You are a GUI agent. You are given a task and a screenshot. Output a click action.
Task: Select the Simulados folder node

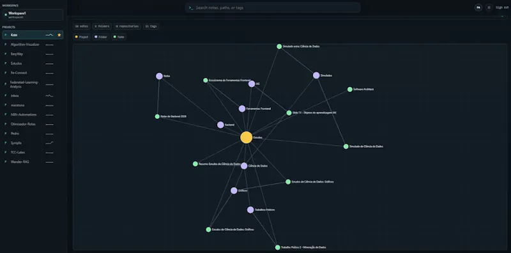pyautogui.click(x=316, y=75)
